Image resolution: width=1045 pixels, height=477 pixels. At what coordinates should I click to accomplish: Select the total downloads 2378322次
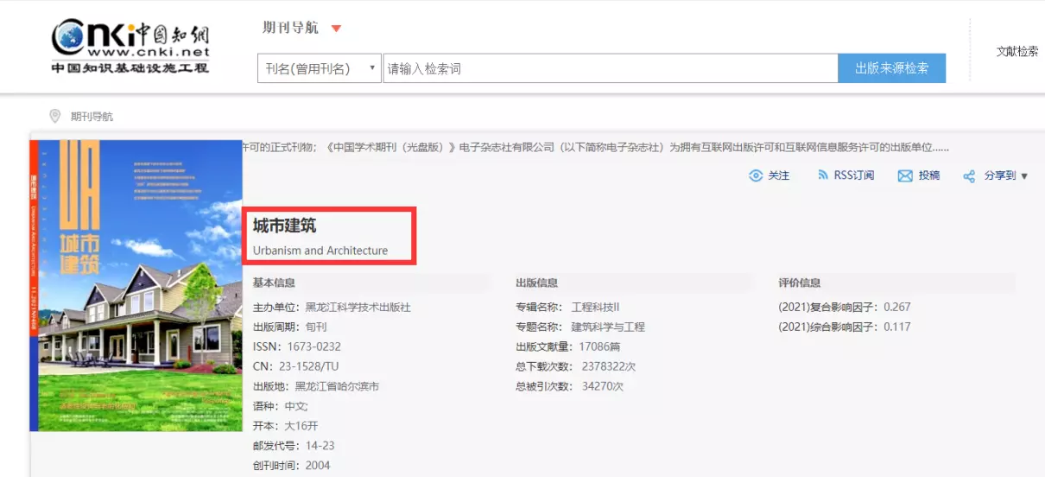pyautogui.click(x=609, y=366)
